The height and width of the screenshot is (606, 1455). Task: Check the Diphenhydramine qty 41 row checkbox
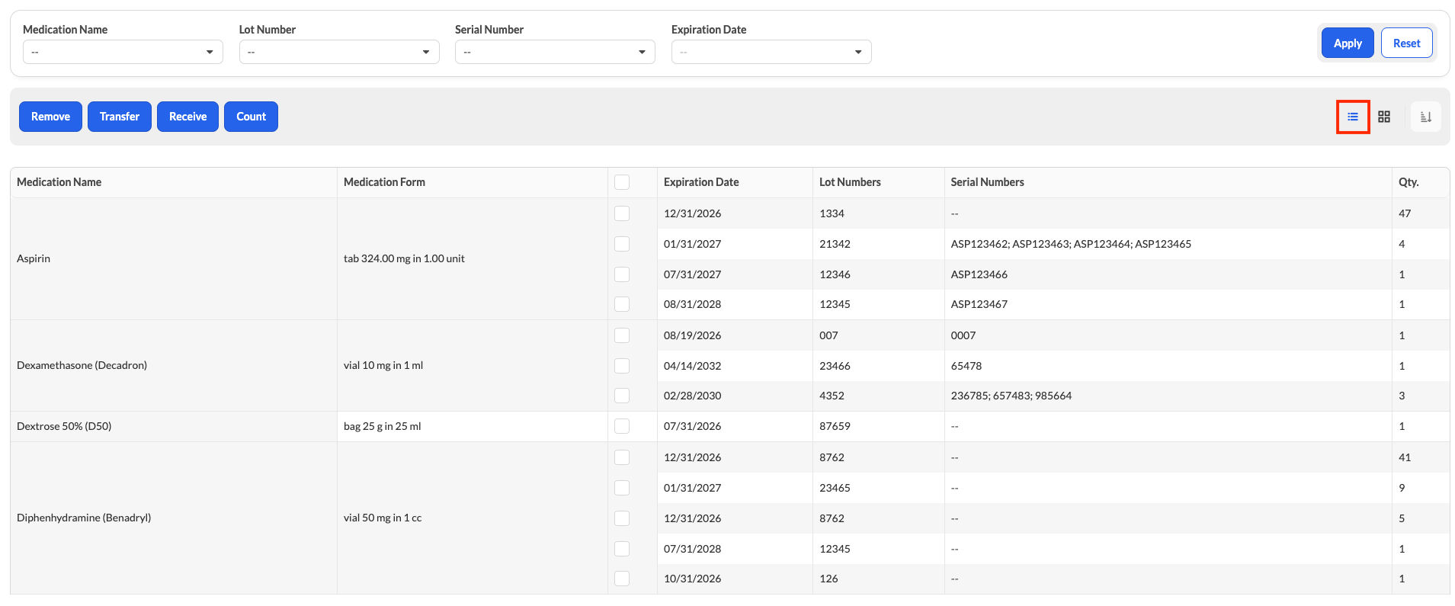tap(622, 457)
